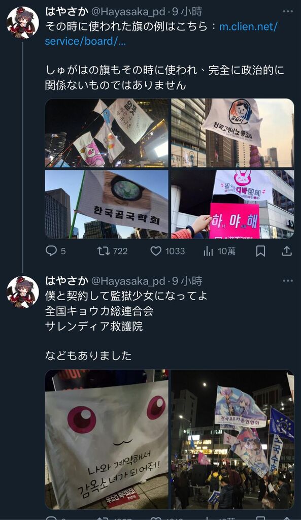View photo of night flags with pink character

pyautogui.click(x=107, y=133)
